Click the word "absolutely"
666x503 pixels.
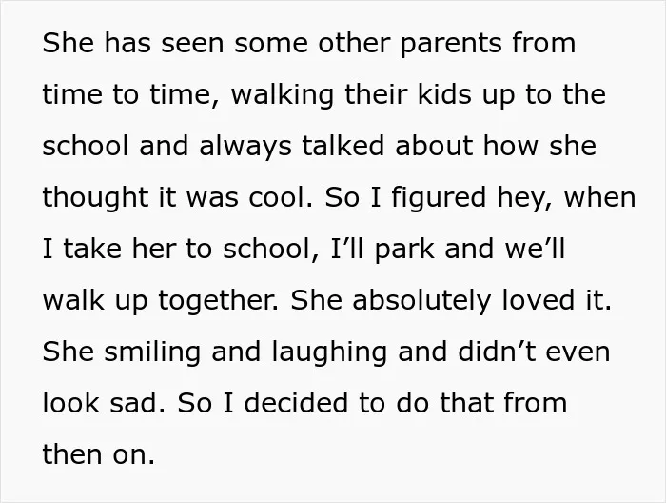pyautogui.click(x=421, y=301)
